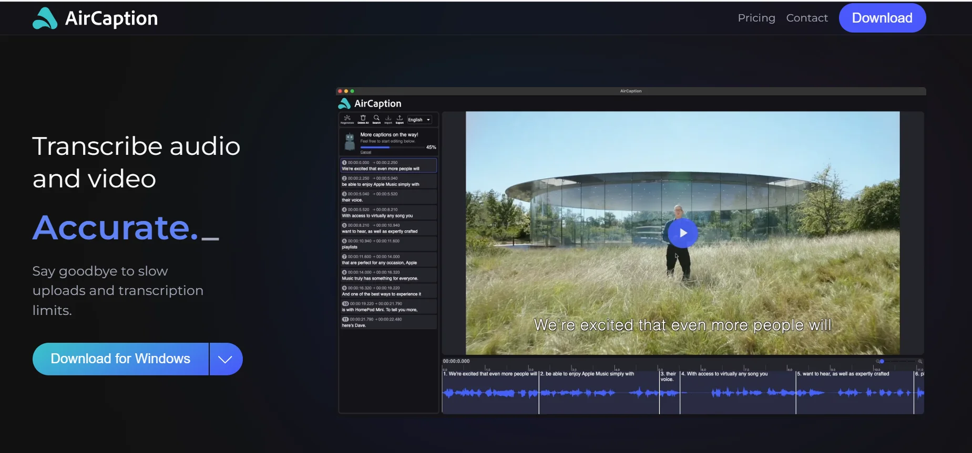Screen dimensions: 972x453
Task: Cancel the caption generation progress
Action: point(365,152)
